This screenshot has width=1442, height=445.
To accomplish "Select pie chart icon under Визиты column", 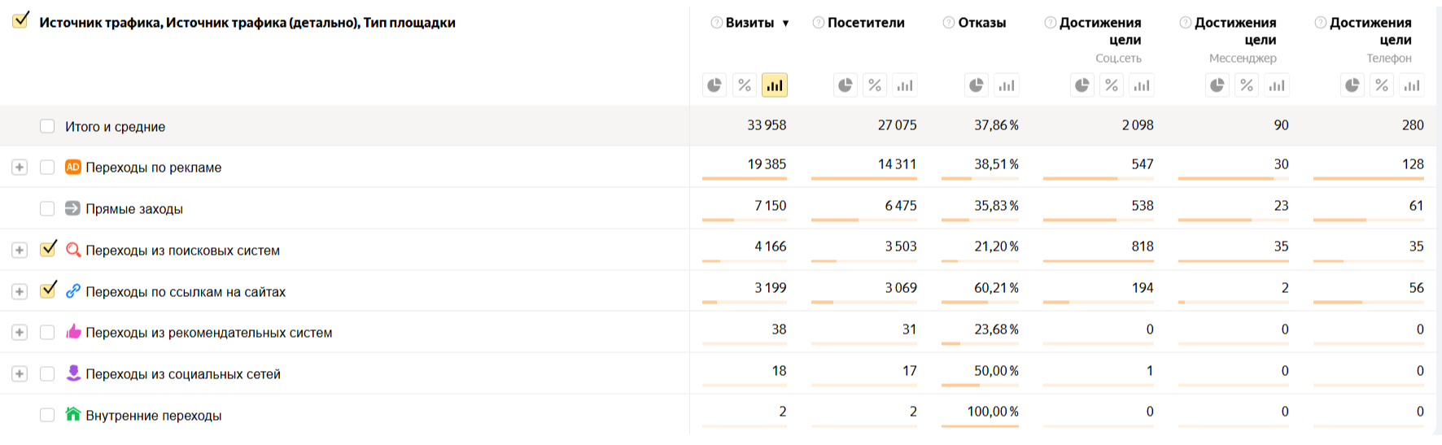I will click(x=714, y=85).
